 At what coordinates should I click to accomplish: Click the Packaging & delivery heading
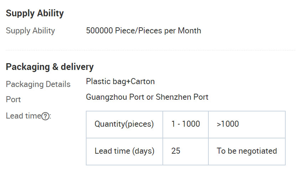[50, 67]
